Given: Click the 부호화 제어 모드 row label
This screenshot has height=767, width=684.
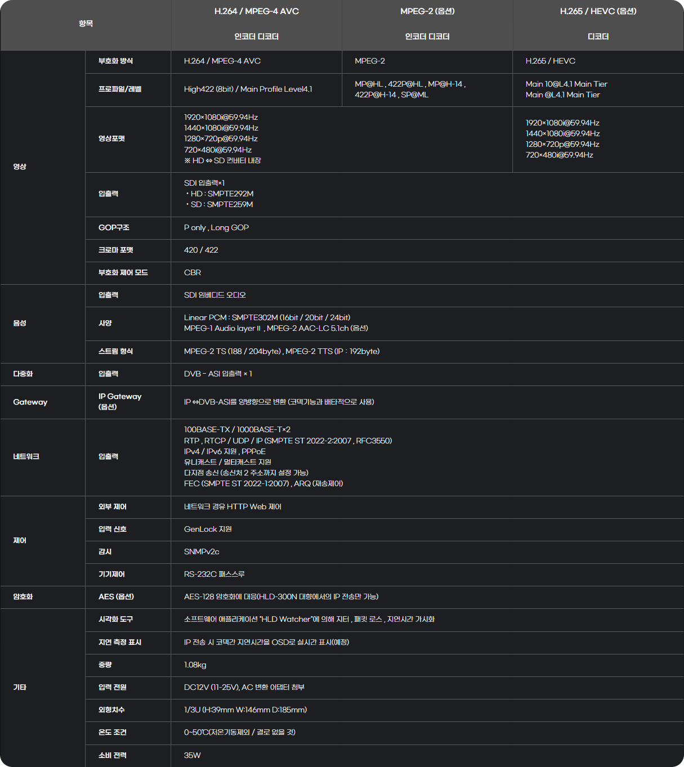Looking at the screenshot, I should tap(123, 272).
